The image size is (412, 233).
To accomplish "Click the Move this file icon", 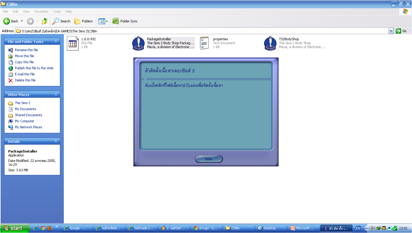I will pyautogui.click(x=11, y=56).
